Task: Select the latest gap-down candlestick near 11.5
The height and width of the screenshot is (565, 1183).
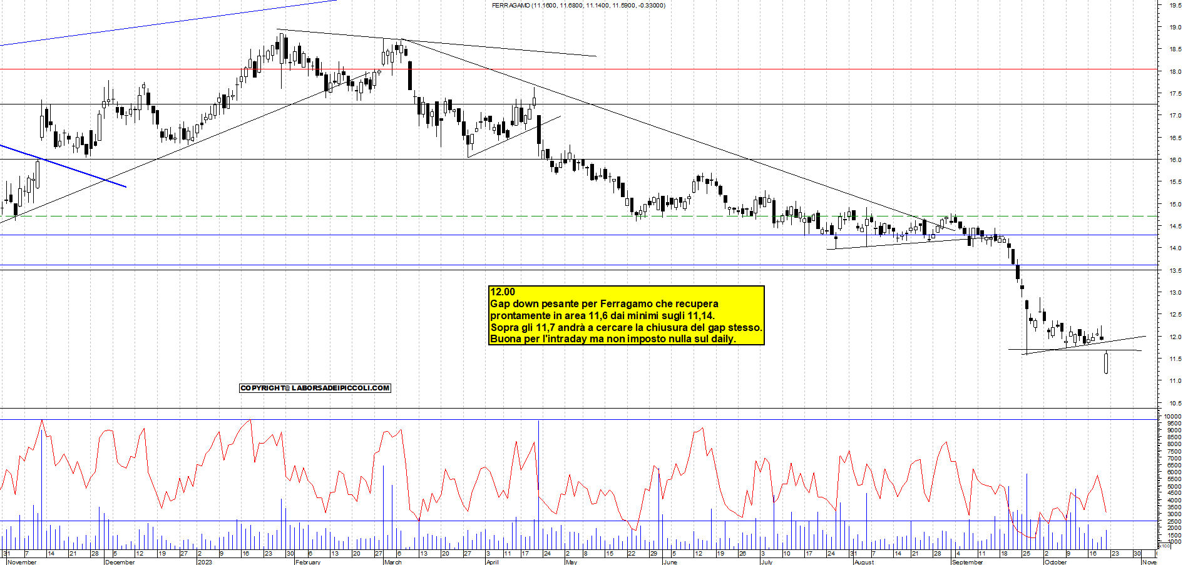Action: [1107, 363]
